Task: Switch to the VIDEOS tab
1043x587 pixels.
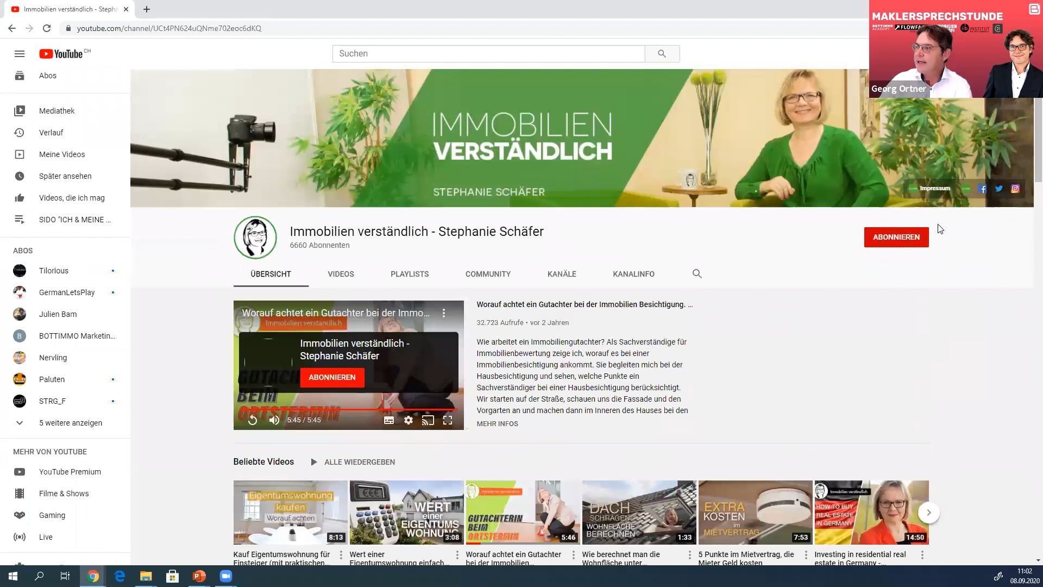Action: click(x=341, y=274)
